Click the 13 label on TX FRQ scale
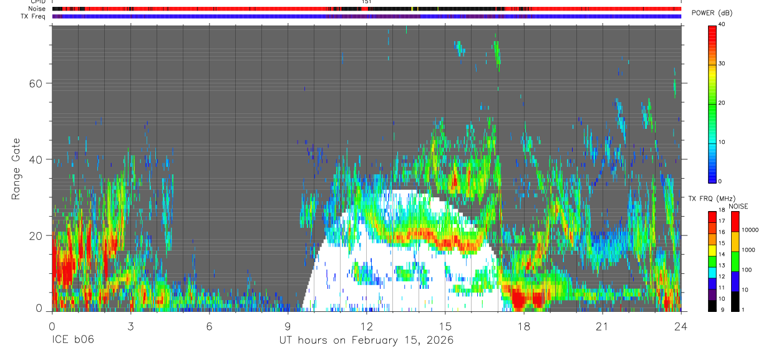Viewport: 766px width, 353px height. pos(722,265)
